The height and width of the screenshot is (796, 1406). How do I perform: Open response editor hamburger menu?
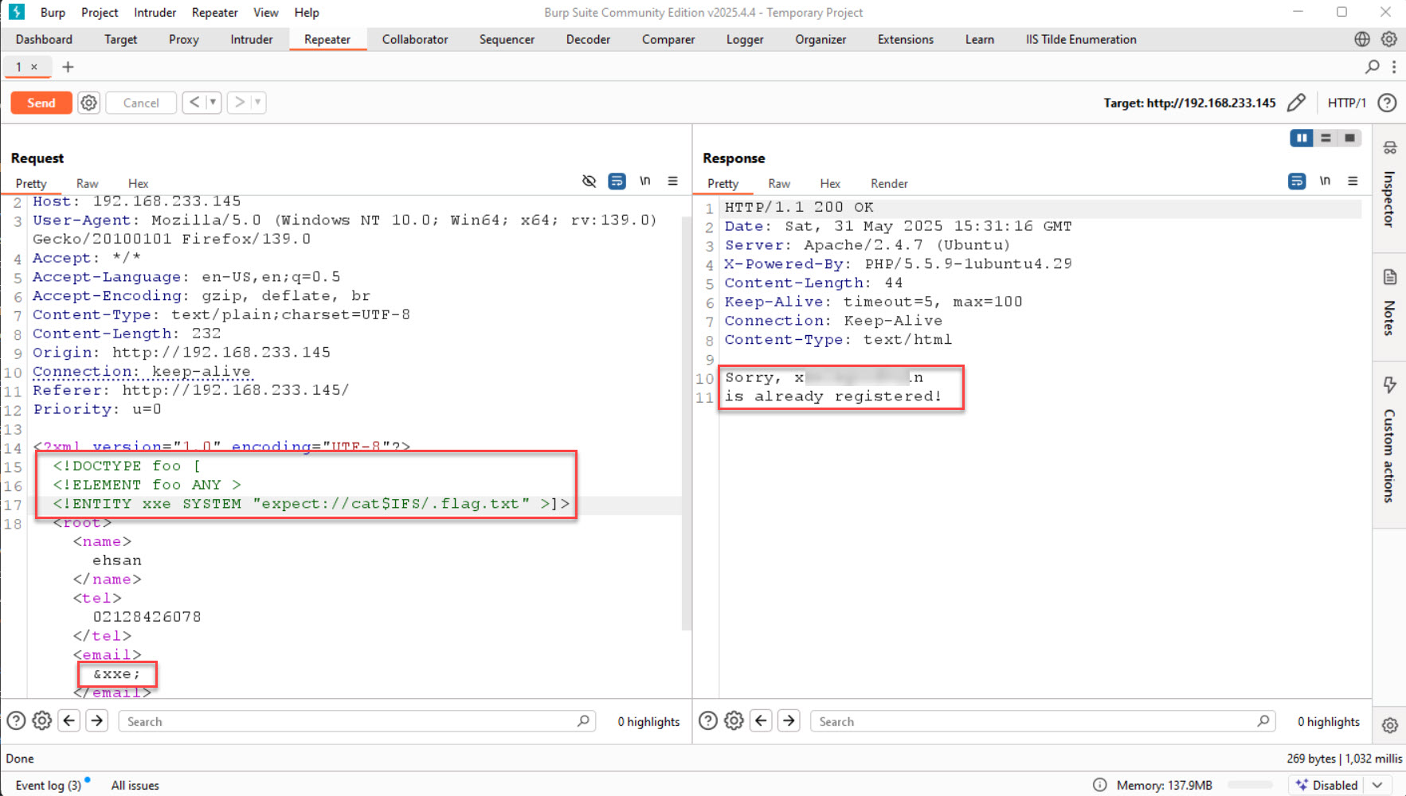click(x=1353, y=181)
